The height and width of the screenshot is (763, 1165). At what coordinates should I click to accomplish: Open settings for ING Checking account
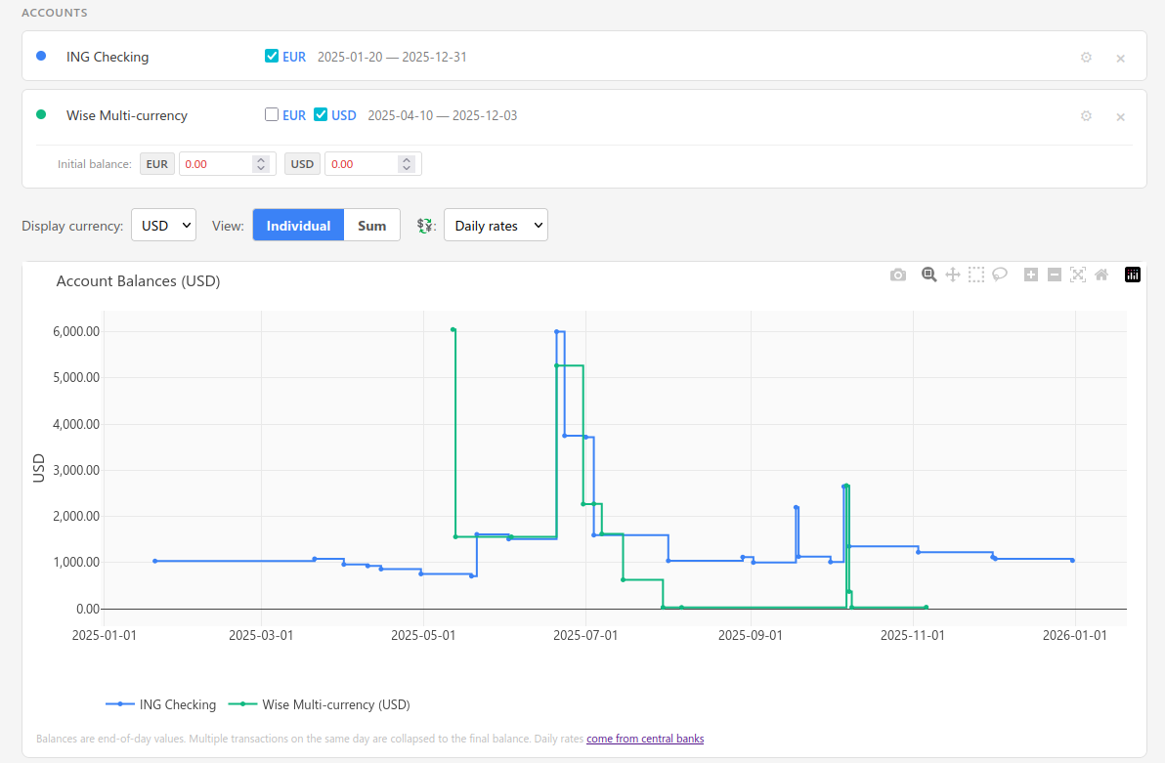point(1086,57)
